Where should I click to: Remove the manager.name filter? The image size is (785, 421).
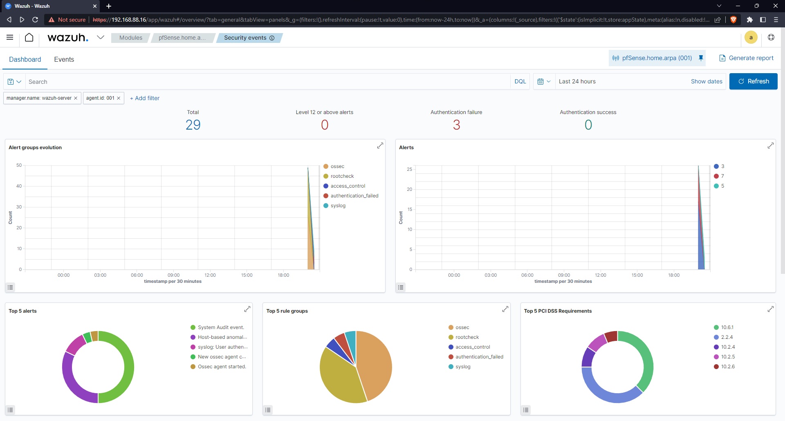click(x=76, y=98)
